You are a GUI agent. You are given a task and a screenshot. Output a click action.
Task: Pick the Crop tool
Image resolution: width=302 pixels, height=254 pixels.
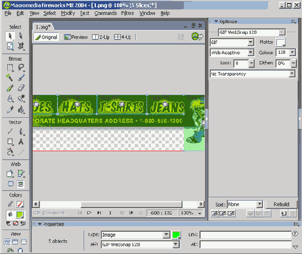(x=21, y=46)
